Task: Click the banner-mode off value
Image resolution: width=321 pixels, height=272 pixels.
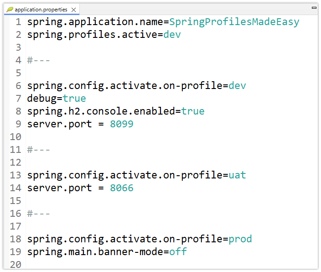Action: [x=178, y=252]
